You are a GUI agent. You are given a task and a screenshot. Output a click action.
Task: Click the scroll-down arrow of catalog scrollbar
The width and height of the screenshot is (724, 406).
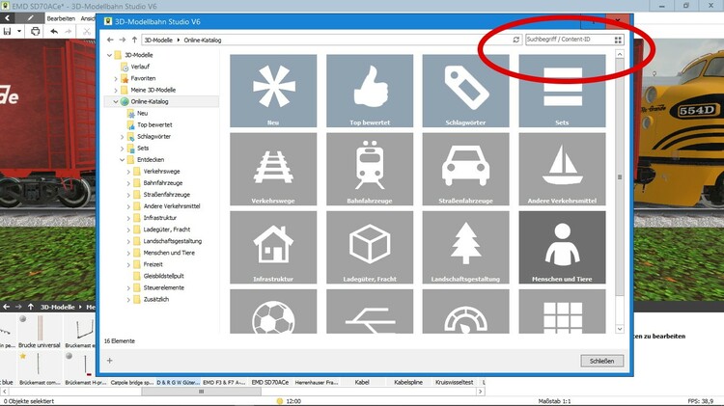(x=620, y=329)
